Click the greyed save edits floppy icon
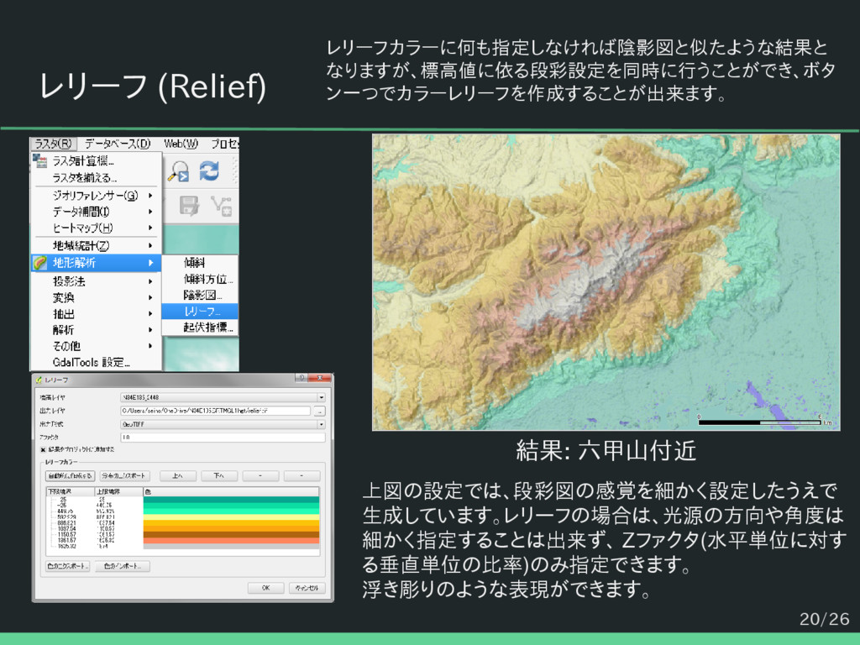860x645 pixels. (x=189, y=206)
